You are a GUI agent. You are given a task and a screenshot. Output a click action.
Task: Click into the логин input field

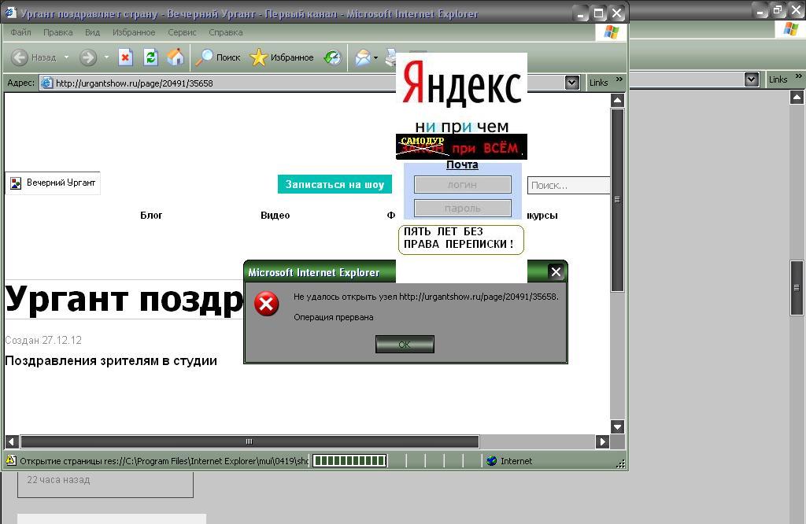pyautogui.click(x=463, y=184)
